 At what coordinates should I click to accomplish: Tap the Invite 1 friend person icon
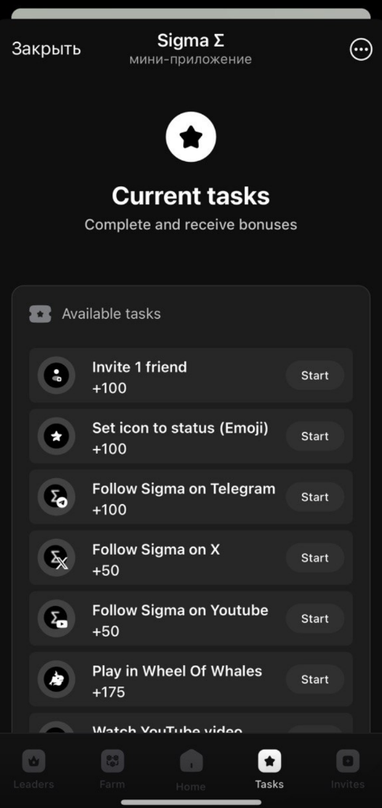tap(56, 375)
